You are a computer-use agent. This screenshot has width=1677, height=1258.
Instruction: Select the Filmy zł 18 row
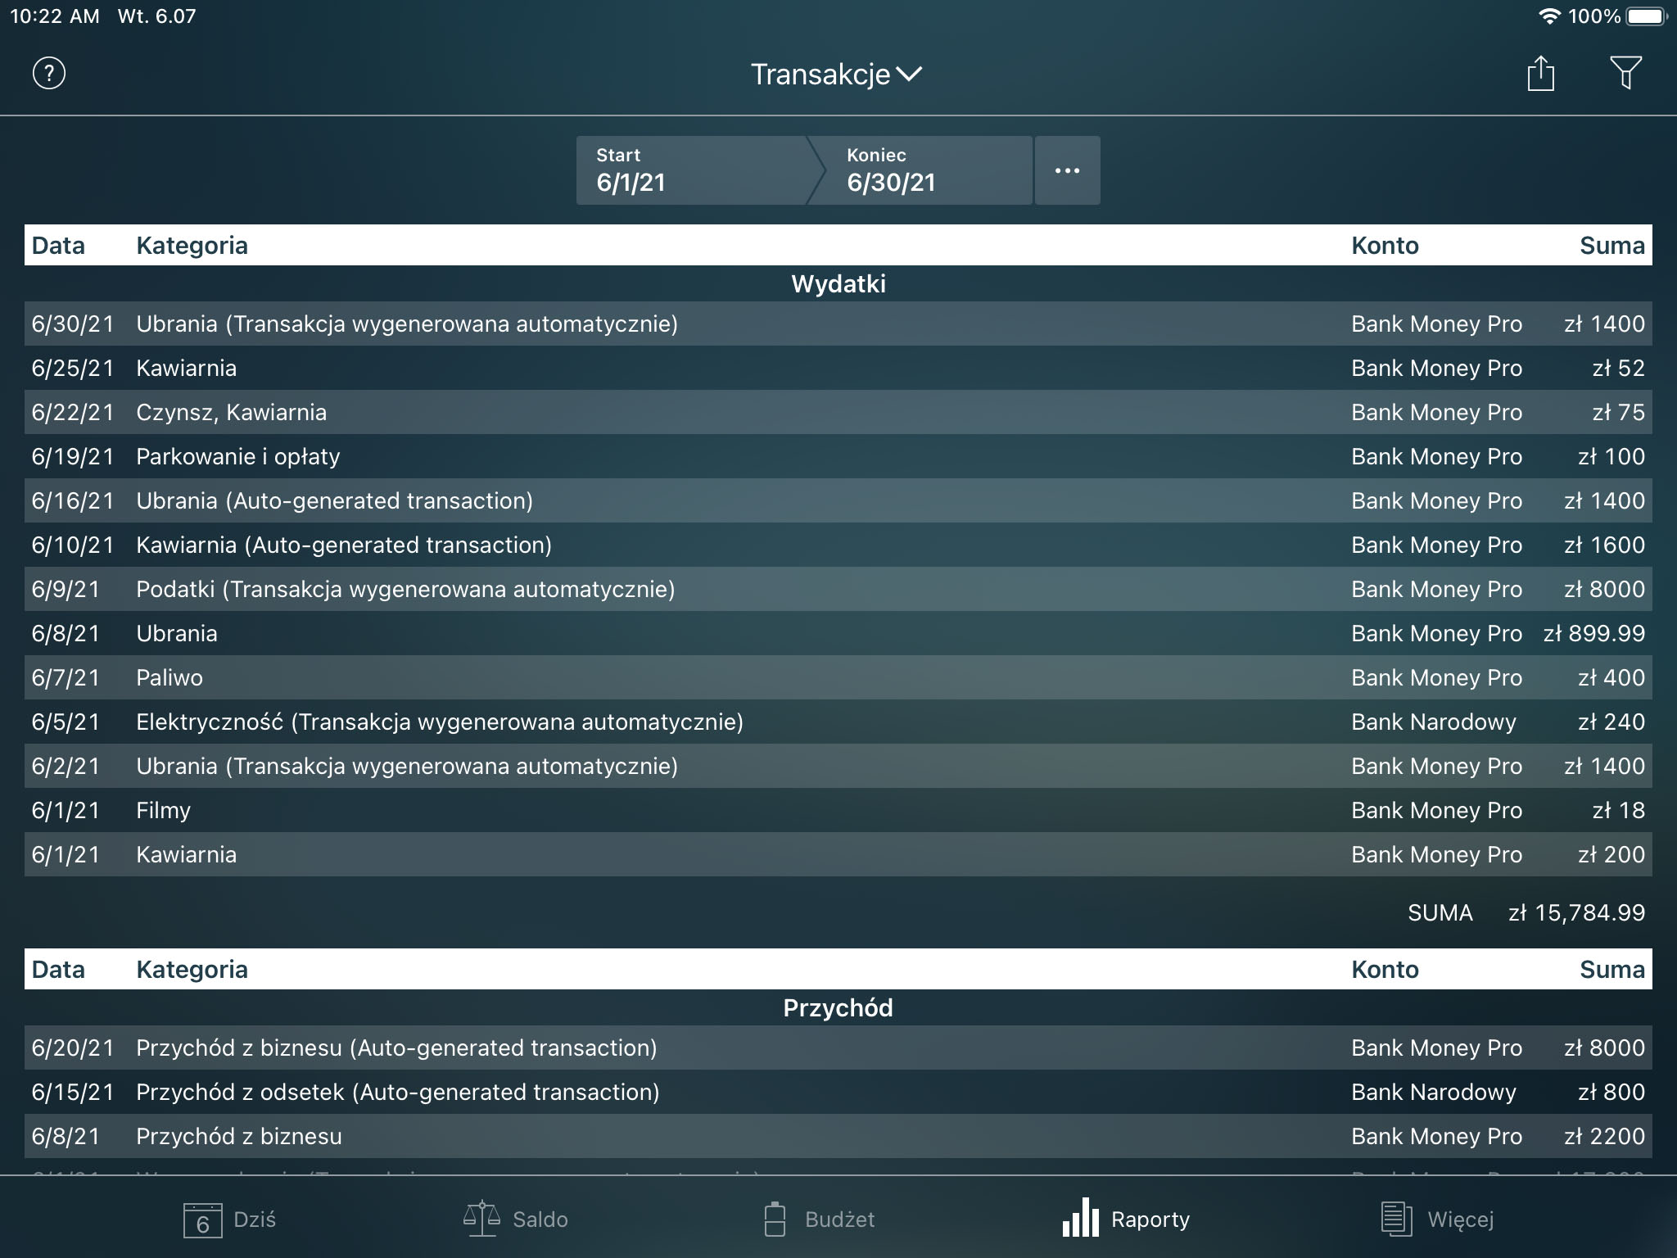pos(838,810)
